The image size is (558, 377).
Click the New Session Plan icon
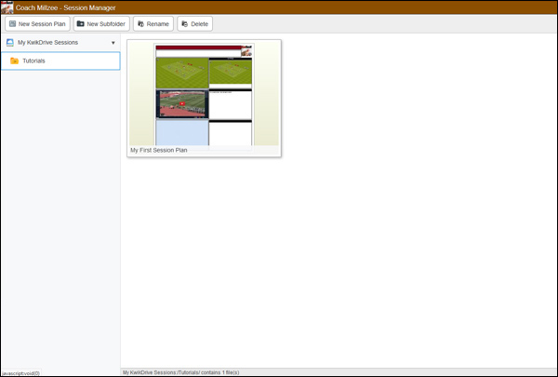pos(13,23)
